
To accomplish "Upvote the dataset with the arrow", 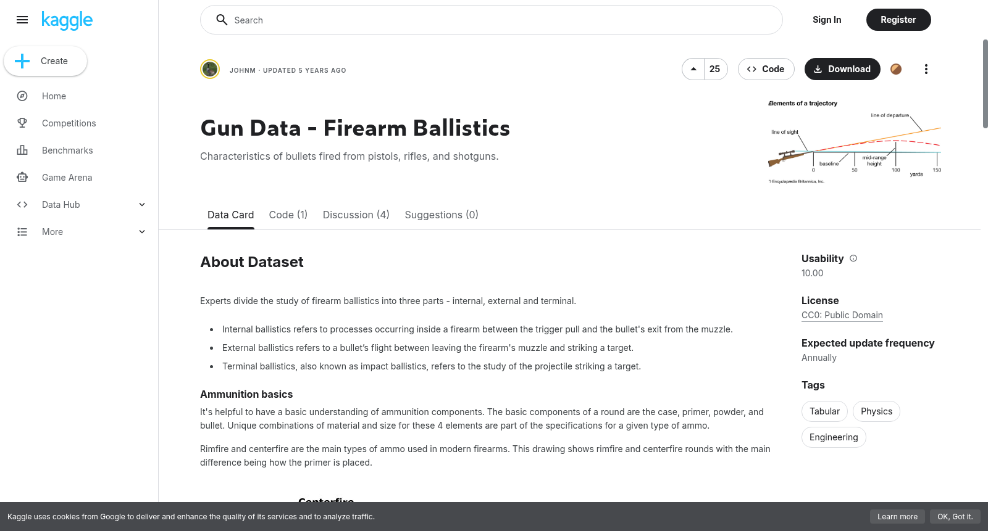I will pos(693,69).
